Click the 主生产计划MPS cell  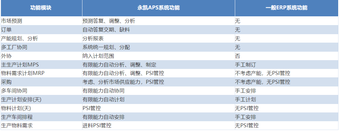point(42,65)
